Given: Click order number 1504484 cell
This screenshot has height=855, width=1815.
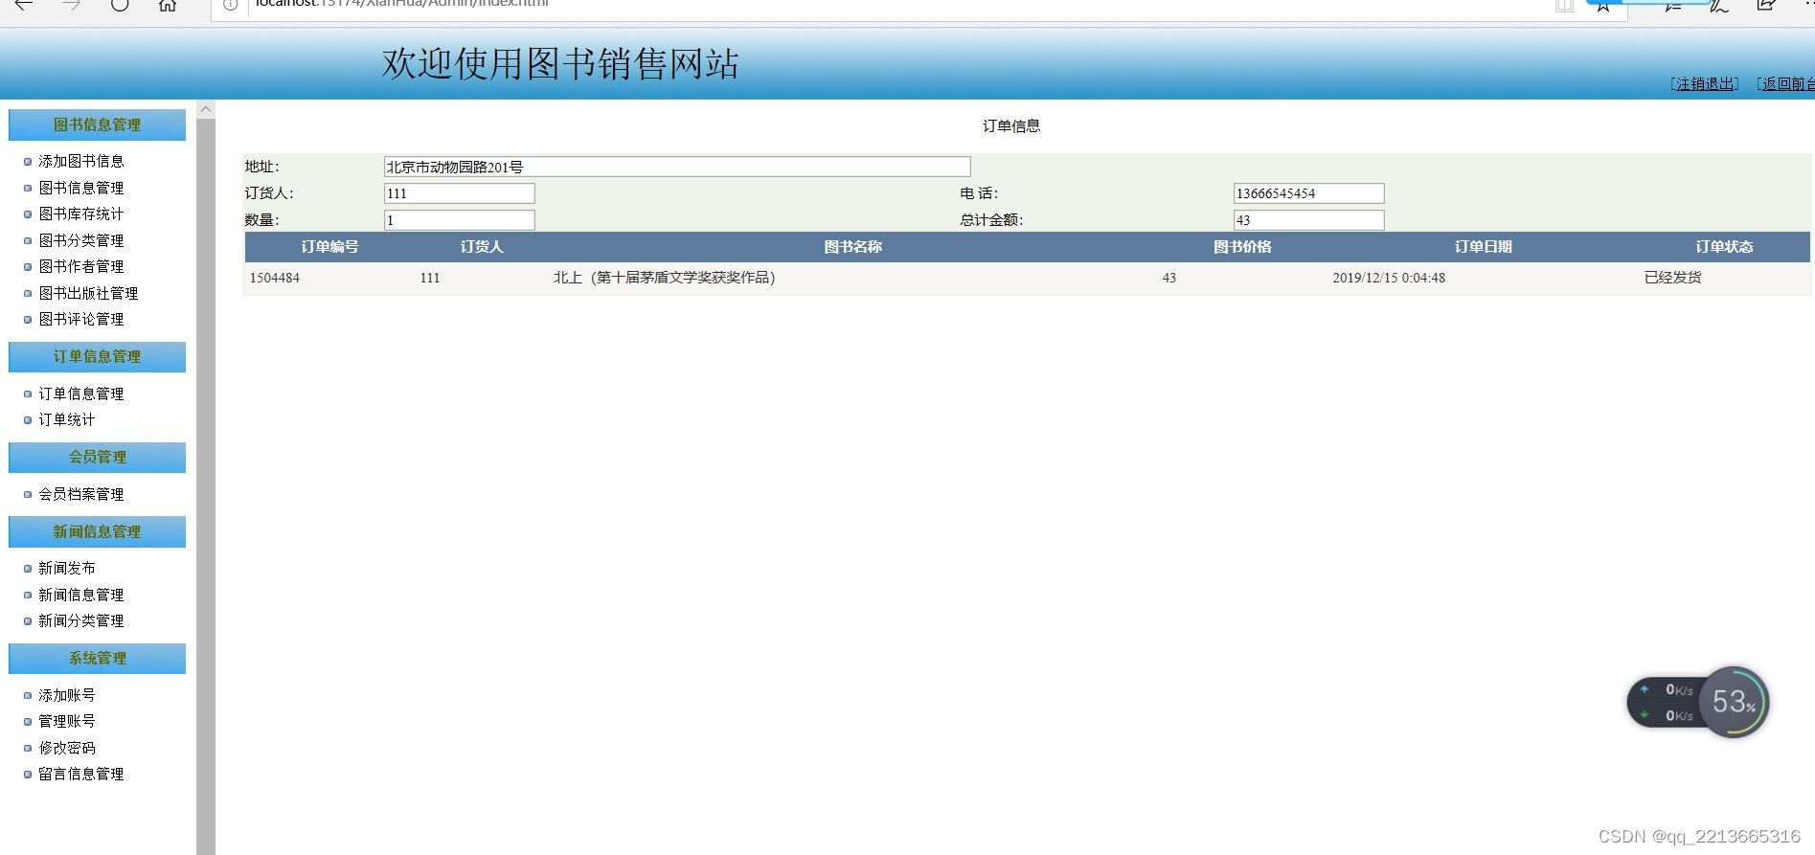Looking at the screenshot, I should click(275, 278).
